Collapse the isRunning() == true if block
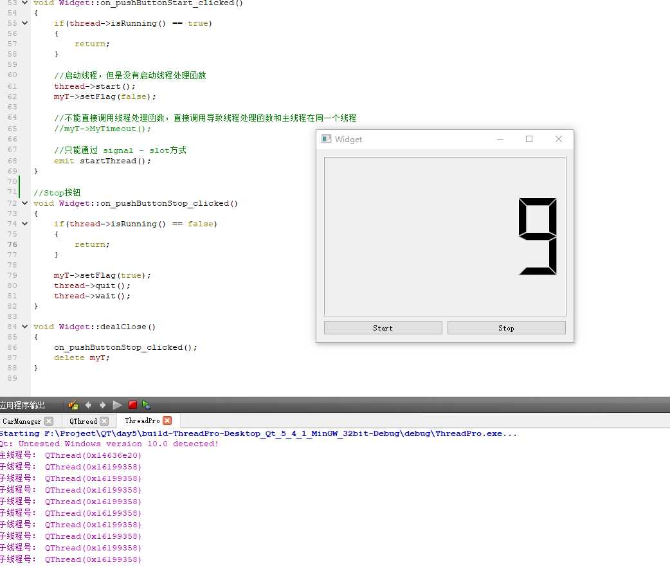The height and width of the screenshot is (571, 670). coord(25,23)
